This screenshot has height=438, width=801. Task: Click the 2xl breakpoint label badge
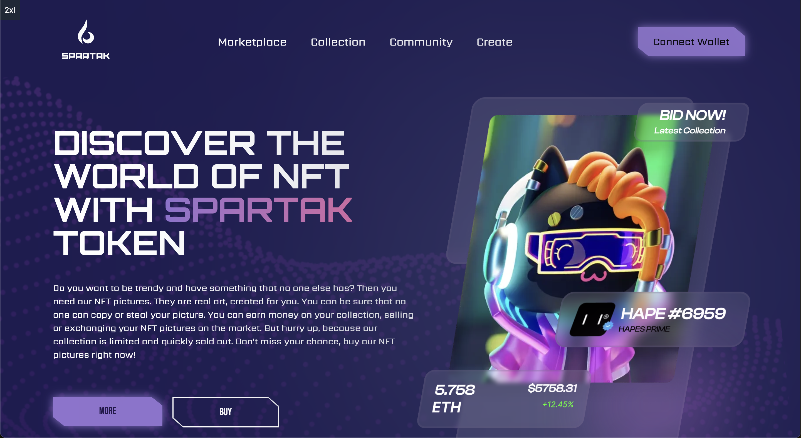(x=10, y=10)
